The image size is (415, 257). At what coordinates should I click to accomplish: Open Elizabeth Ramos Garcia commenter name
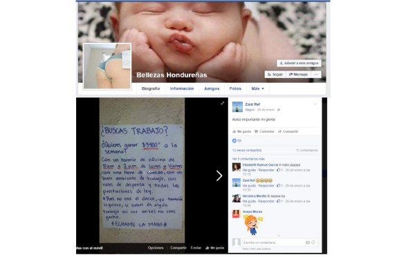point(260,164)
